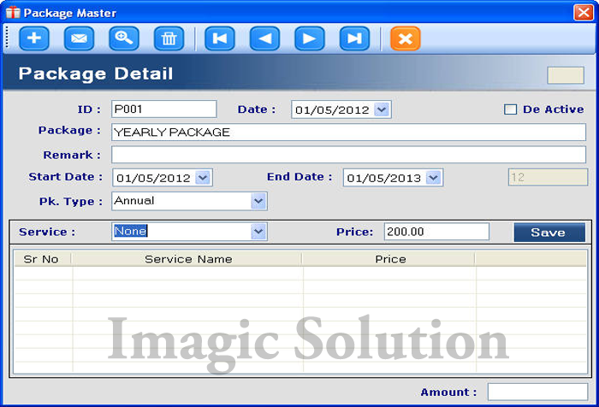599x407 pixels.
Task: Click the orange close X toolbar icon
Action: click(406, 38)
